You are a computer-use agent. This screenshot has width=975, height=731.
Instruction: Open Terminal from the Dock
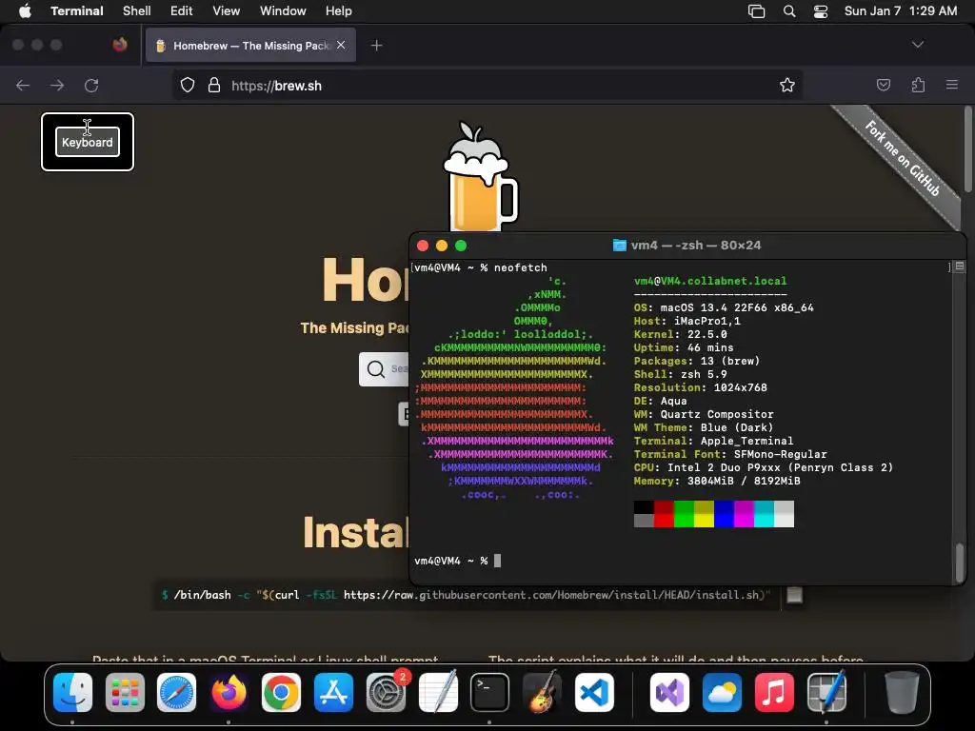(490, 692)
